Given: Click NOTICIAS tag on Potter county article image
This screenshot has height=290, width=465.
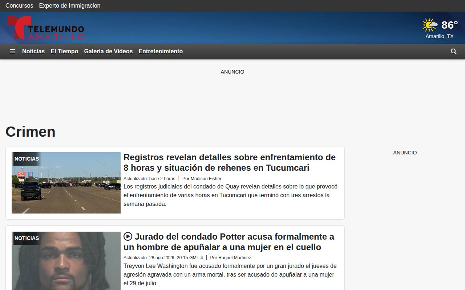Looking at the screenshot, I should [x=27, y=238].
